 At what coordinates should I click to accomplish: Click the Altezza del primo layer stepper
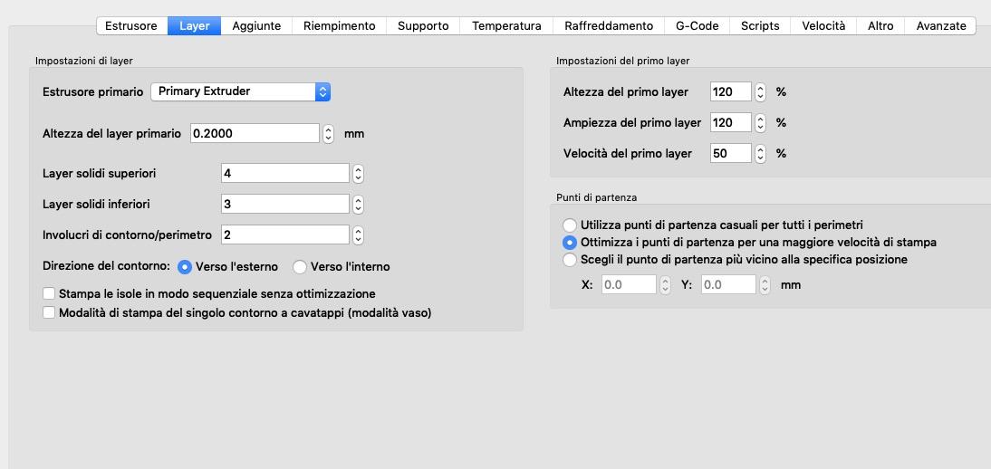tap(761, 91)
